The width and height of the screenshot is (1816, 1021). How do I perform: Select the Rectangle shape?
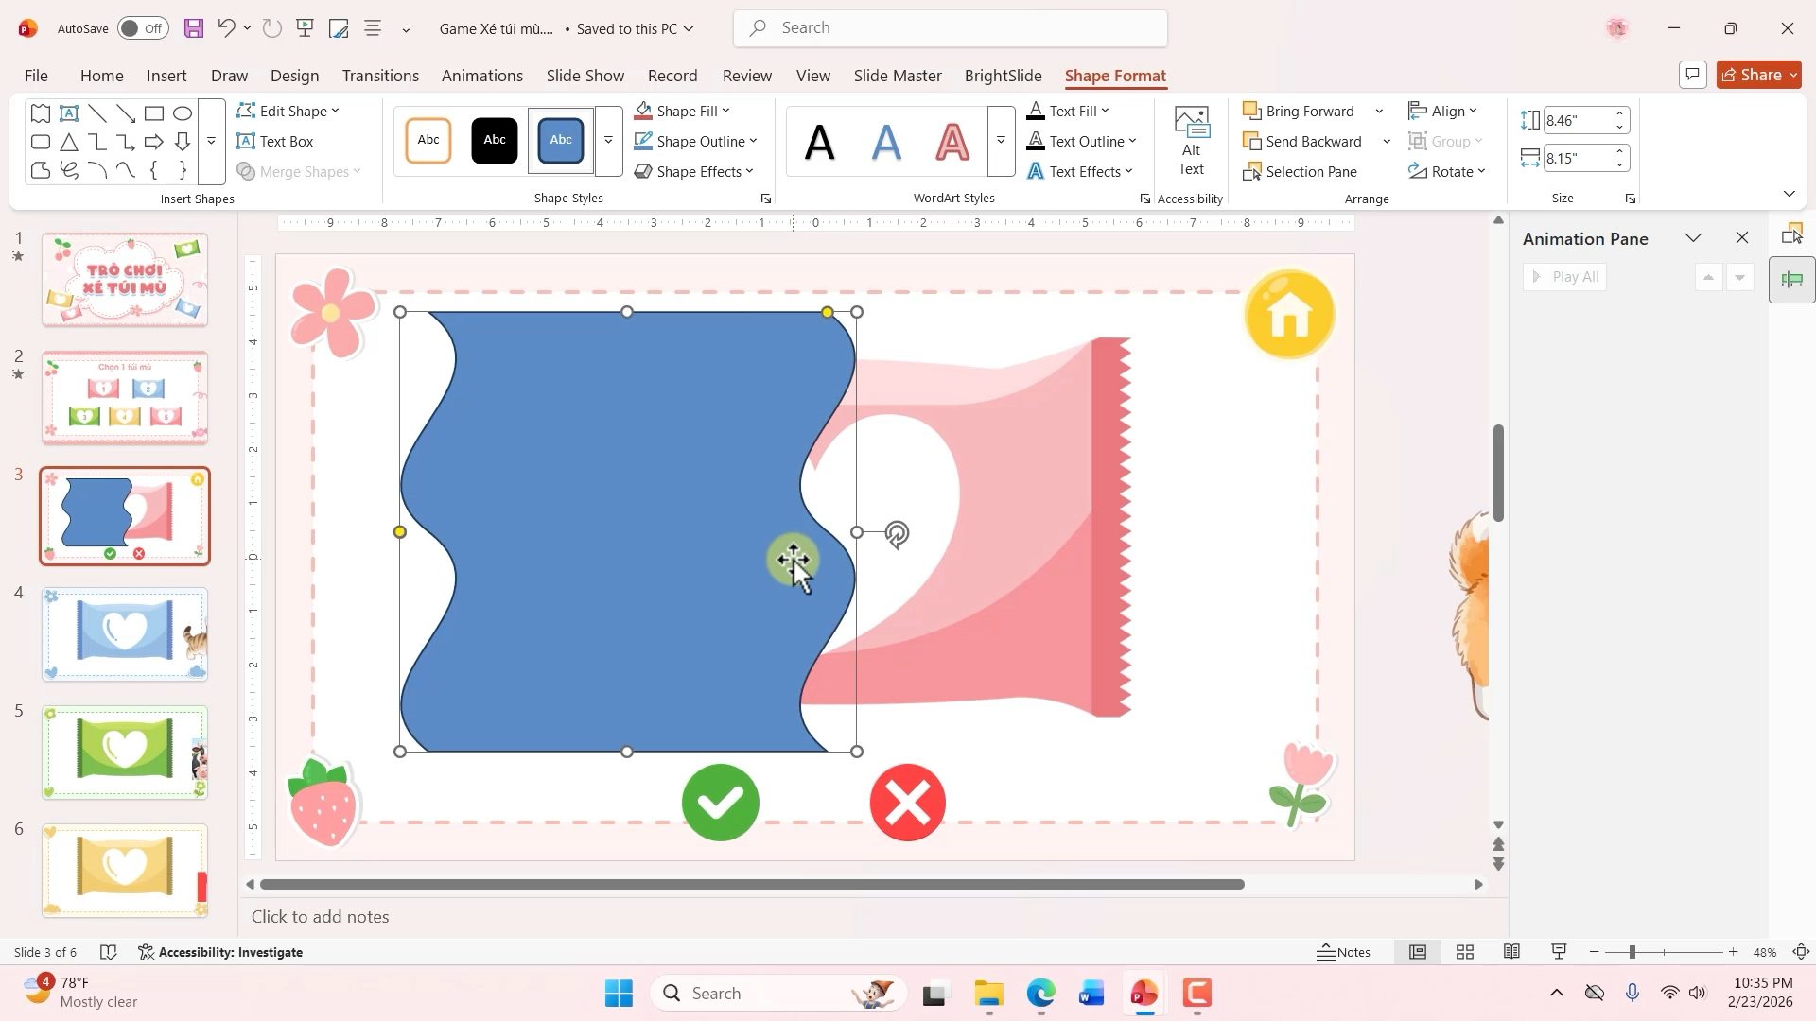(x=153, y=113)
